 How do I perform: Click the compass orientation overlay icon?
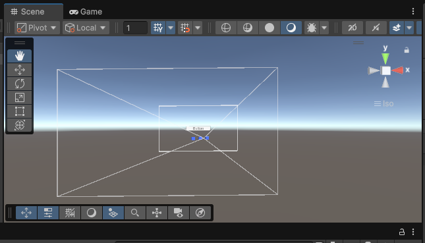200,213
